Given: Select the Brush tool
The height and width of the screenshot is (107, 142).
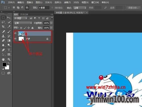Looking at the screenshot, I should 9,31.
